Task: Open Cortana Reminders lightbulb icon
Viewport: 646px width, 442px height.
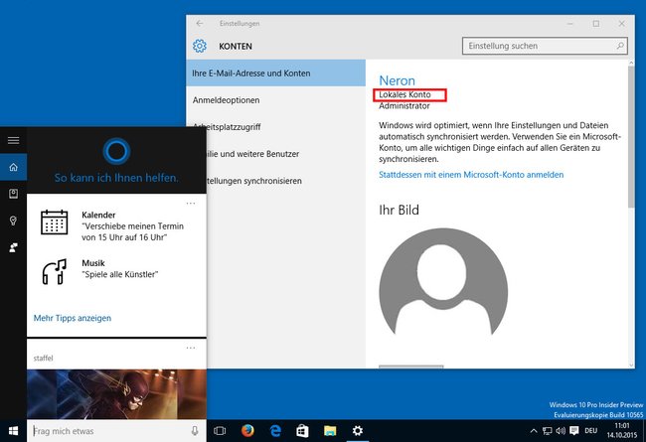Action: coord(13,221)
